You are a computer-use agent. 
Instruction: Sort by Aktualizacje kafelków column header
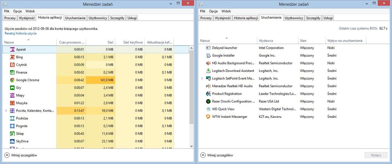pos(159,42)
